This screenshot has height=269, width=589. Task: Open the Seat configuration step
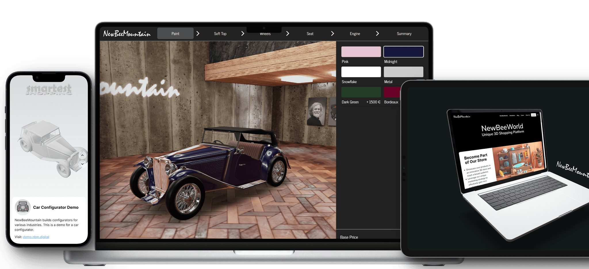310,34
